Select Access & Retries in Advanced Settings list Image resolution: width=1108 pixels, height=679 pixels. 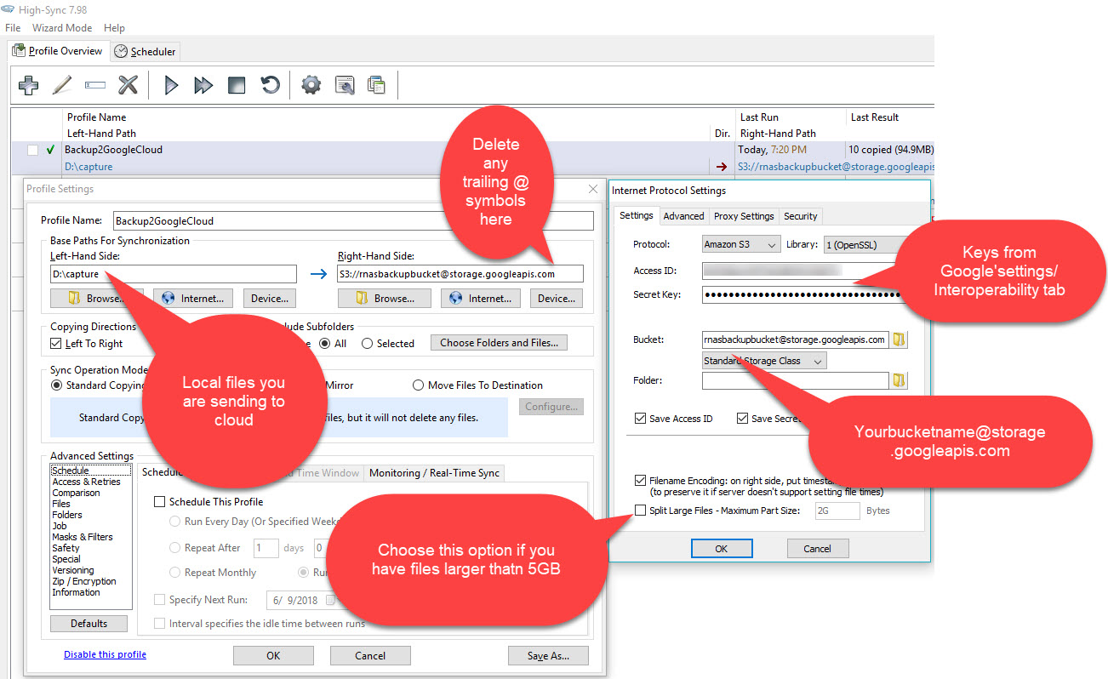click(x=86, y=482)
